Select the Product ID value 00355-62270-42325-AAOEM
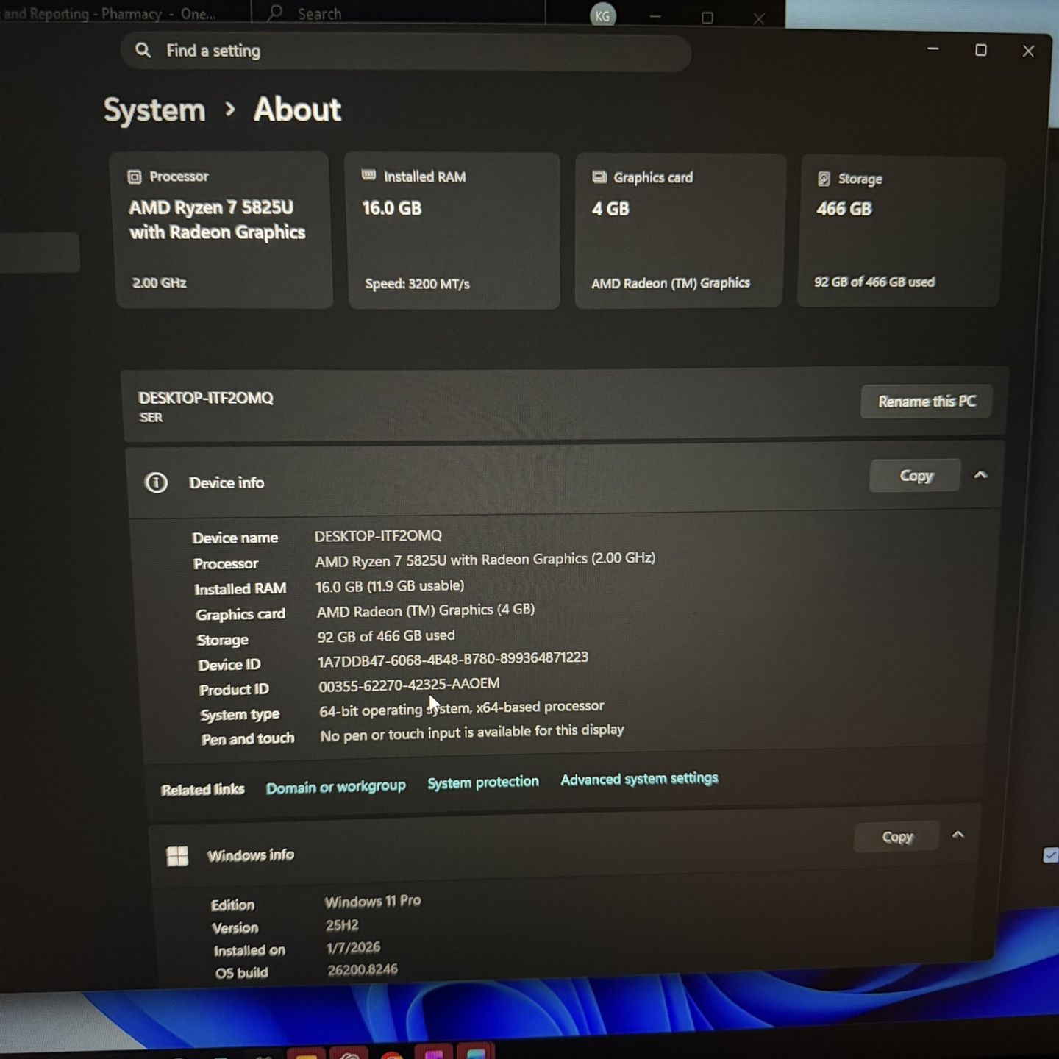Image resolution: width=1059 pixels, height=1059 pixels. coord(409,685)
